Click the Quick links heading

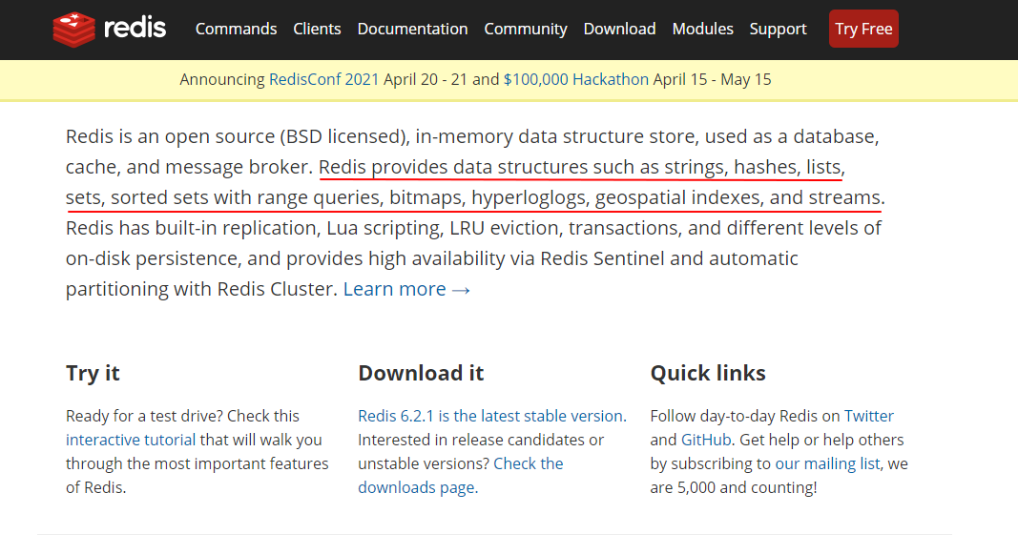(x=708, y=373)
